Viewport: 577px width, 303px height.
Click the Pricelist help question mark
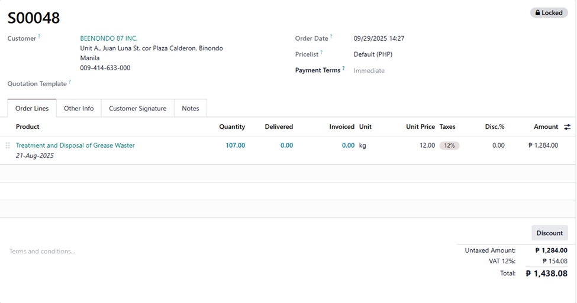click(x=321, y=53)
